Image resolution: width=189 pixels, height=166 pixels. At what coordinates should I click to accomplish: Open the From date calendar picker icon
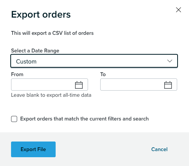click(79, 85)
